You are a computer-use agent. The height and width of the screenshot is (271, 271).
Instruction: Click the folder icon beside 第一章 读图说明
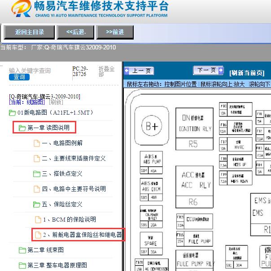[x=22, y=128]
